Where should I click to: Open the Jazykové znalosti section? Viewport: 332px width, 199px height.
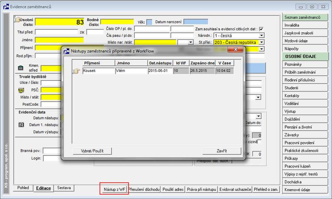pyautogui.click(x=305, y=33)
